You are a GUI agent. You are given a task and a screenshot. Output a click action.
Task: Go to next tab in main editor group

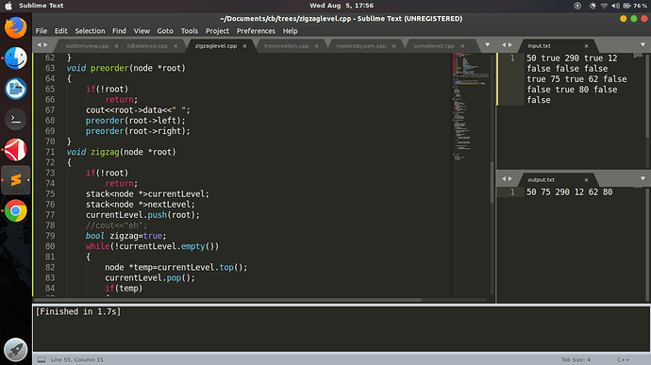(x=45, y=45)
